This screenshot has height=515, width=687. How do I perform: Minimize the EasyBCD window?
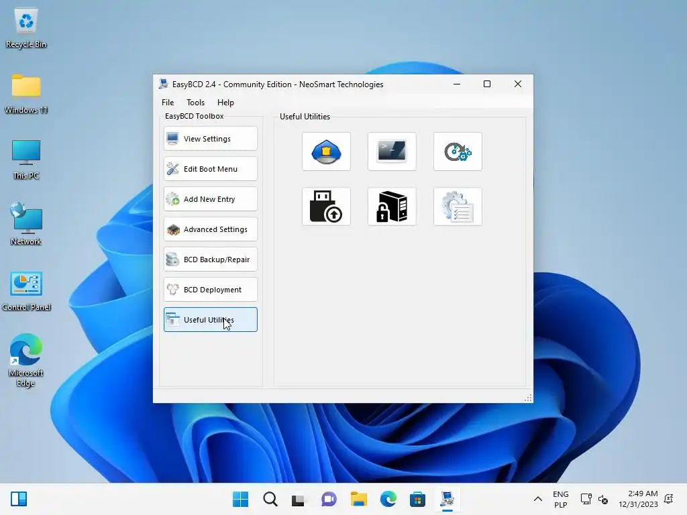tap(456, 84)
